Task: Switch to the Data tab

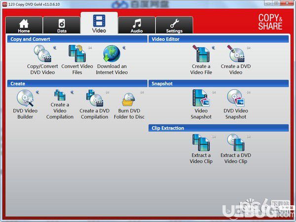Action: click(62, 25)
